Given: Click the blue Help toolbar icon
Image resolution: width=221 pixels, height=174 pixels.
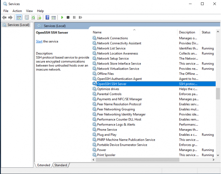Looking at the screenshot, I should point(48,17).
